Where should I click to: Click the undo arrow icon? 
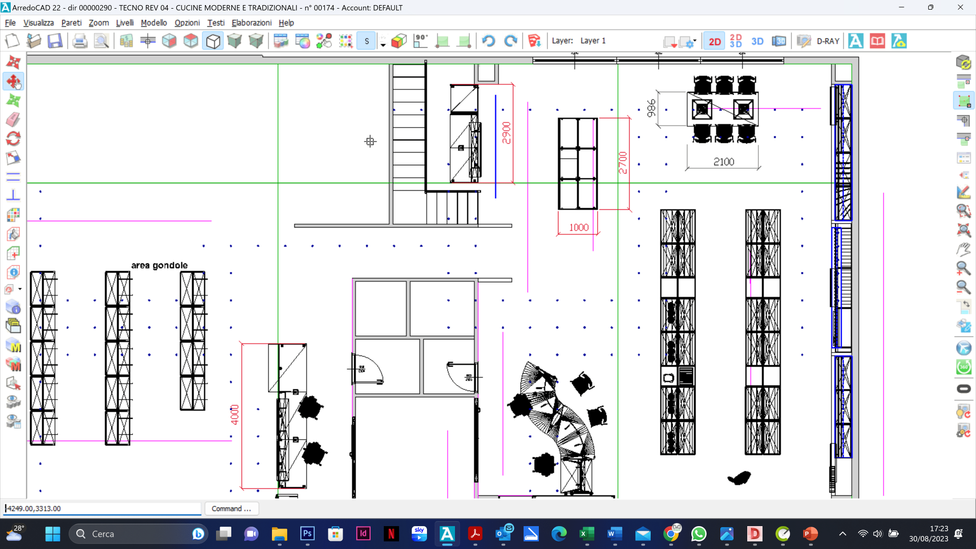click(489, 41)
